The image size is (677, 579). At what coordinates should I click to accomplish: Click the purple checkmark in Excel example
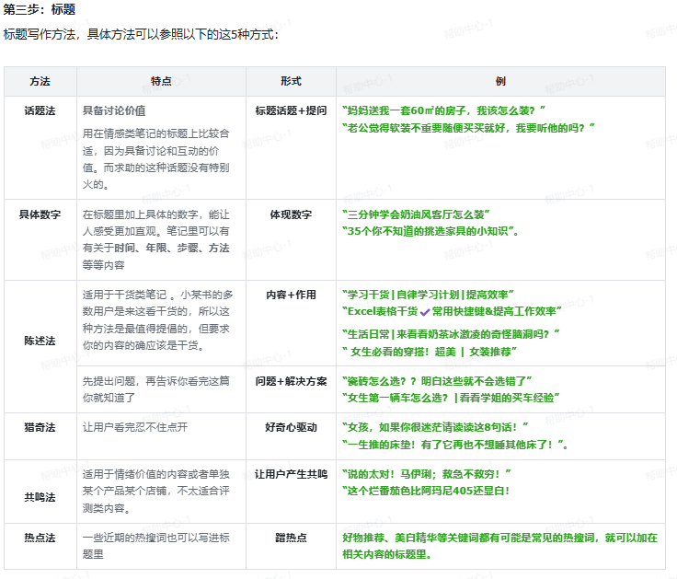(425, 312)
